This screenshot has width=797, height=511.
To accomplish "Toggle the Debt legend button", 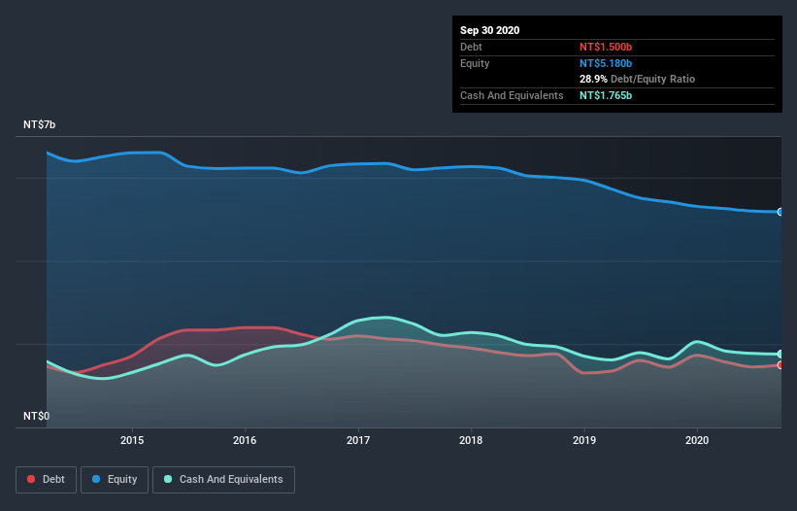I will 46,480.
